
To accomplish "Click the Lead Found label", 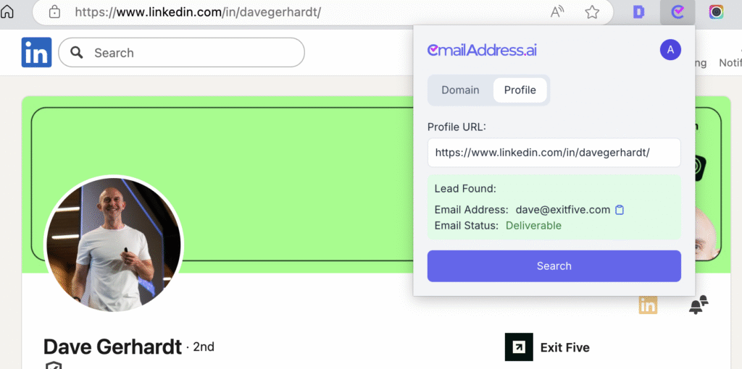I will tap(465, 189).
